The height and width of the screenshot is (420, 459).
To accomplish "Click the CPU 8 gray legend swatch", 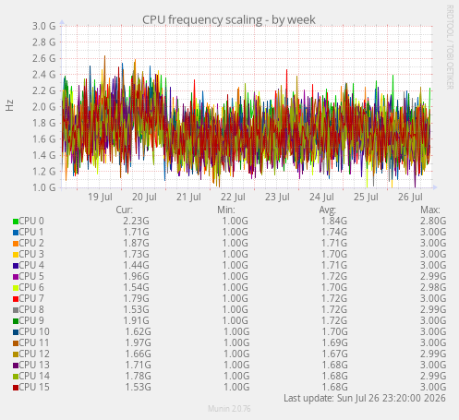I will click(16, 310).
